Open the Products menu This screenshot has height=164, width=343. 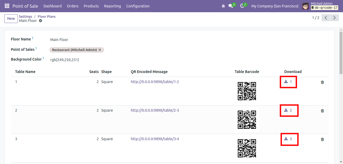point(91,6)
